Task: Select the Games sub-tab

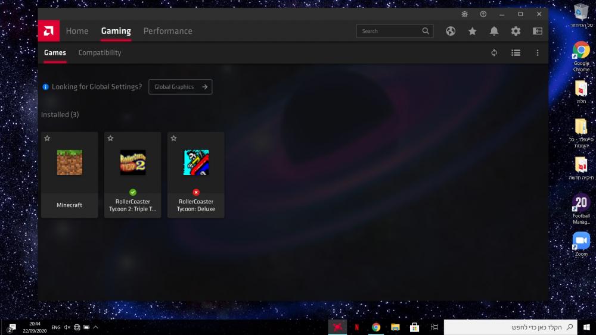Action: click(x=55, y=53)
